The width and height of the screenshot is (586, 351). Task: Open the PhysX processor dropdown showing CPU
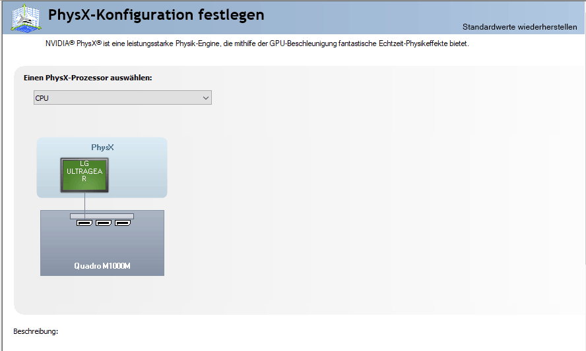[x=123, y=97]
